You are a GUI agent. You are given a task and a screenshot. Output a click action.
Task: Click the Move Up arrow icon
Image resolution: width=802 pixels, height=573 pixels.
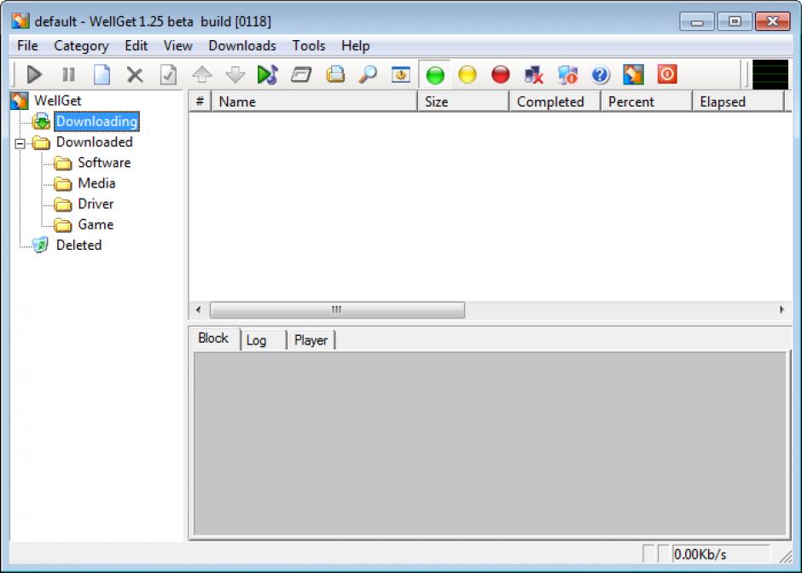tap(202, 75)
